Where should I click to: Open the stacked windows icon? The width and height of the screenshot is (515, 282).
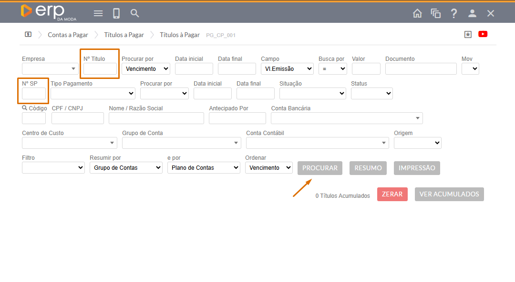[435, 13]
